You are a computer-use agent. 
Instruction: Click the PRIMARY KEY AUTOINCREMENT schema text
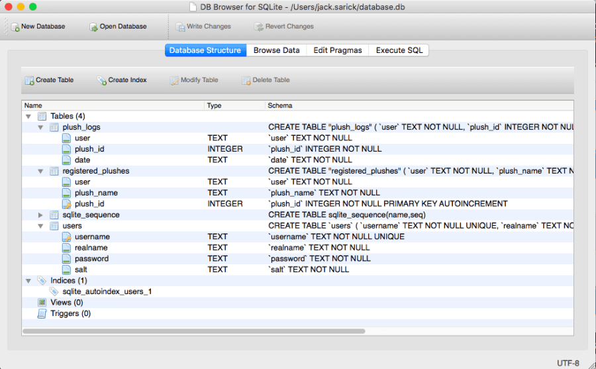(x=446, y=204)
